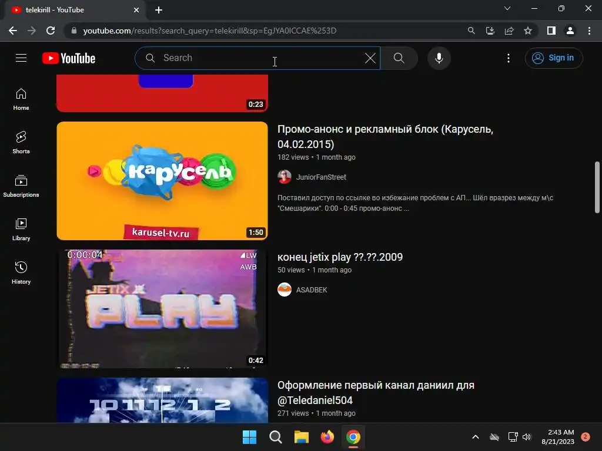
Task: Open Library in sidebar
Action: [21, 230]
